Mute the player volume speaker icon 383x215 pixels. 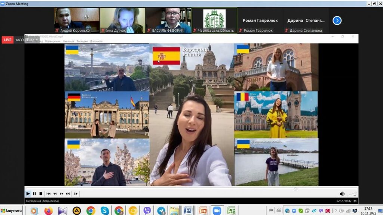point(342,194)
